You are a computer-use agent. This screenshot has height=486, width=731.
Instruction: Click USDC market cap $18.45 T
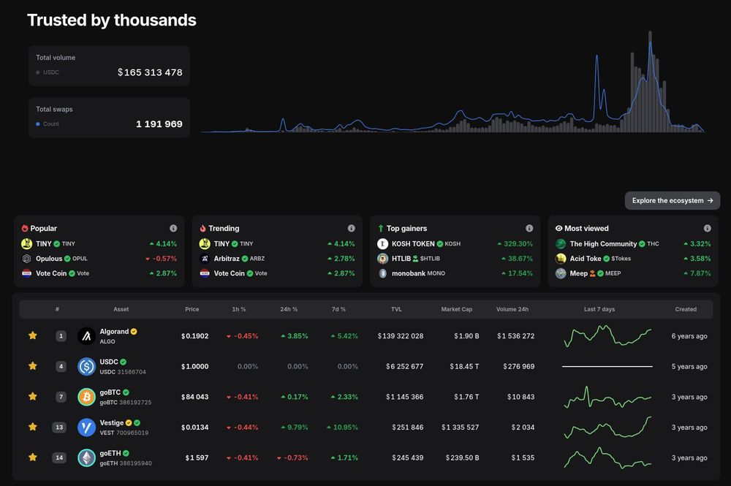(464, 367)
